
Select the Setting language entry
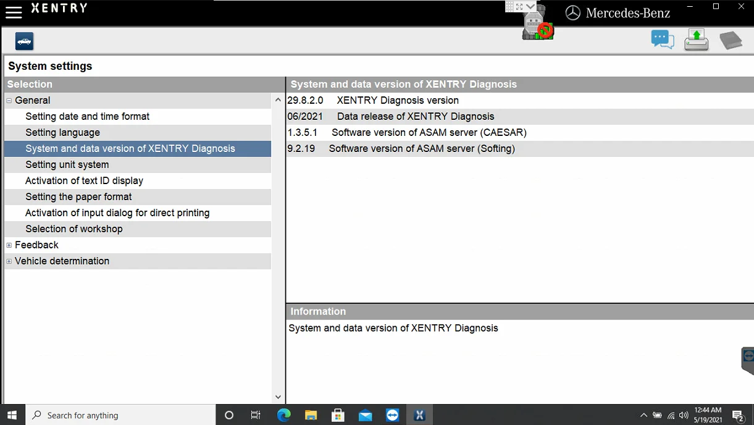coord(62,132)
